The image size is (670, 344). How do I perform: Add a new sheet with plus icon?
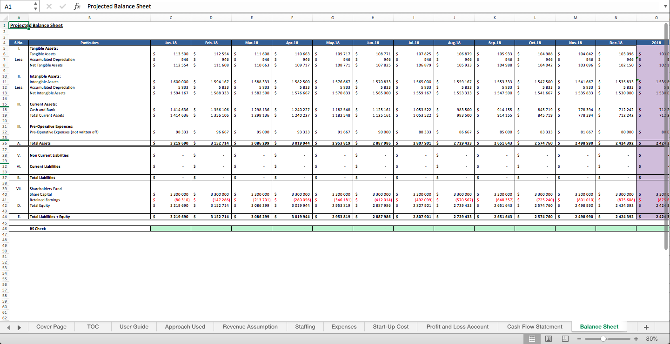pyautogui.click(x=646, y=327)
